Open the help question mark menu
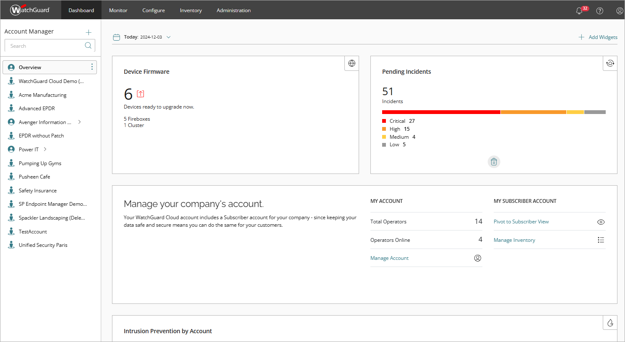The width and height of the screenshot is (625, 342). pos(599,10)
